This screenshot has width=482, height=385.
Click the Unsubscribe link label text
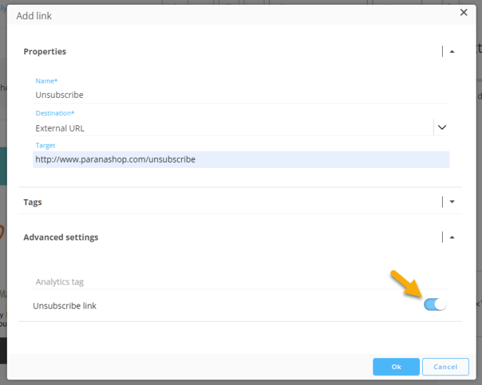(x=65, y=306)
